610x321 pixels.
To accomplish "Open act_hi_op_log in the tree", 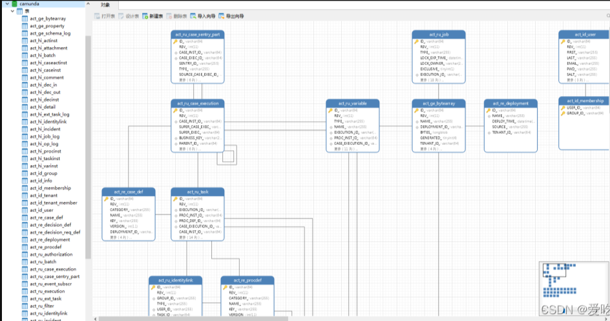I will 44,144.
